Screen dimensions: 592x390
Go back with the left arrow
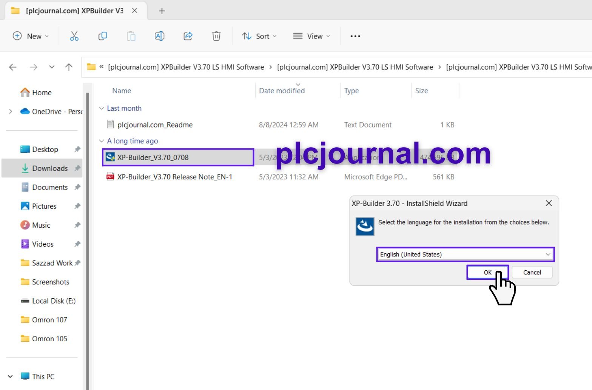[x=13, y=67]
